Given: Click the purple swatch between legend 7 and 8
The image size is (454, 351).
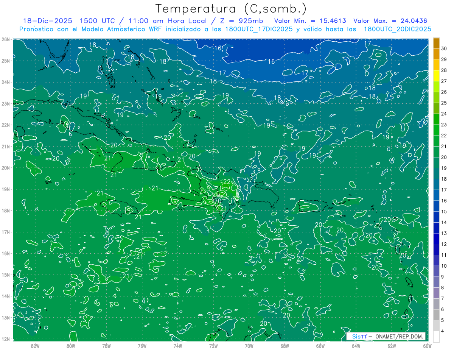Looking at the screenshot, I should pyautogui.click(x=436, y=293).
